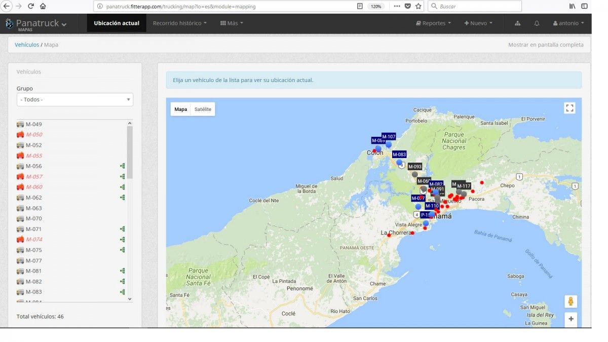Open the Grupo dropdown showing Todos
This screenshot has height=342, width=608.
(x=75, y=100)
